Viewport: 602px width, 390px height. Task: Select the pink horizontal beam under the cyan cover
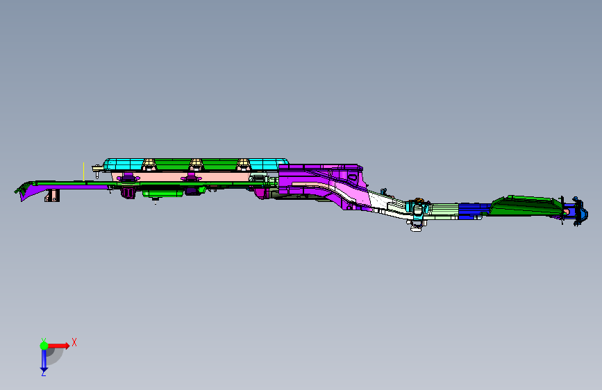pyautogui.click(x=181, y=176)
